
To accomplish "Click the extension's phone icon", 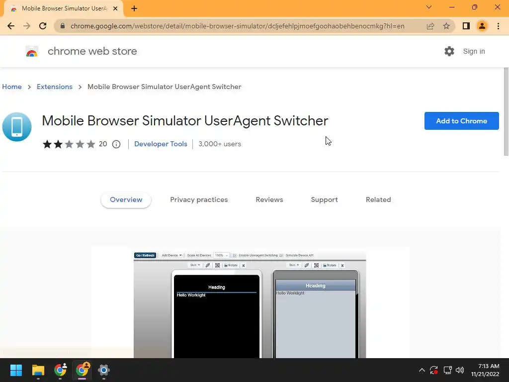I will point(17,127).
